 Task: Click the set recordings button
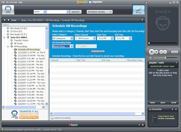click(98, 52)
